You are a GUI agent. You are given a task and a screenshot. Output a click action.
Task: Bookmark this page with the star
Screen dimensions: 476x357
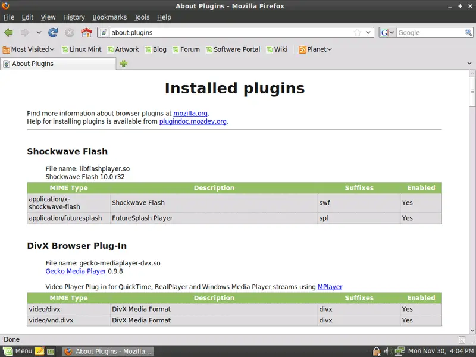(358, 33)
